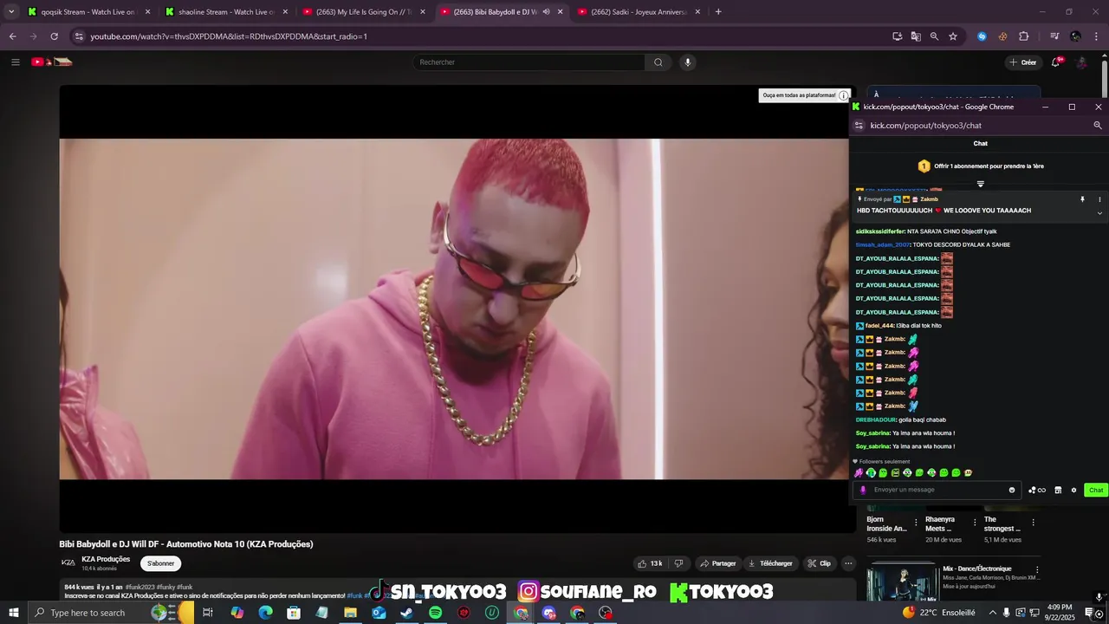The image size is (1109, 624).
Task: Mute the Bibi Babydoll tab audio
Action: tap(546, 12)
